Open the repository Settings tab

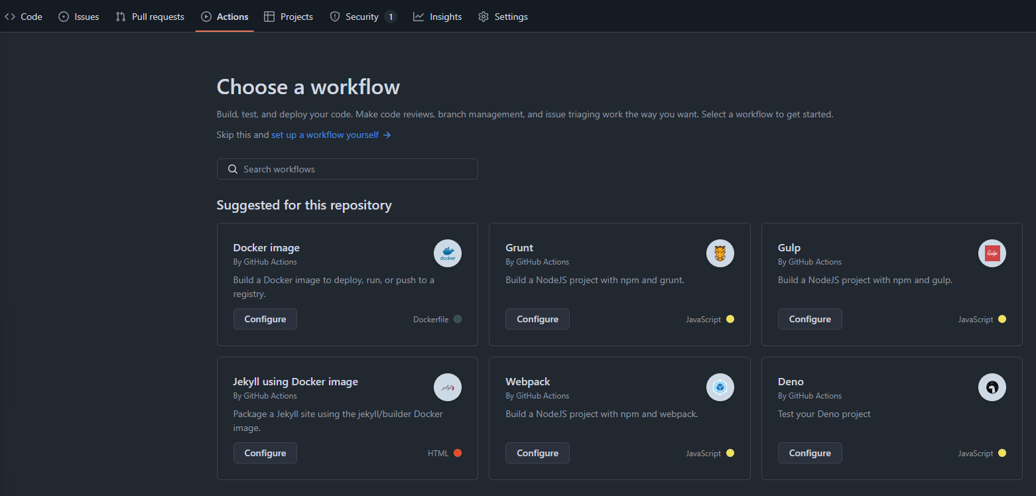coord(503,17)
